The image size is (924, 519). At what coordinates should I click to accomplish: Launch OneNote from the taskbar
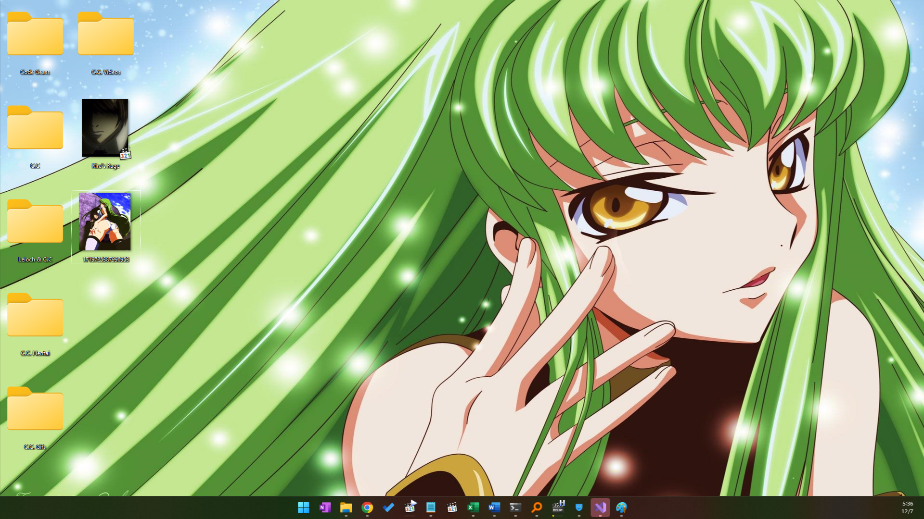tap(325, 507)
